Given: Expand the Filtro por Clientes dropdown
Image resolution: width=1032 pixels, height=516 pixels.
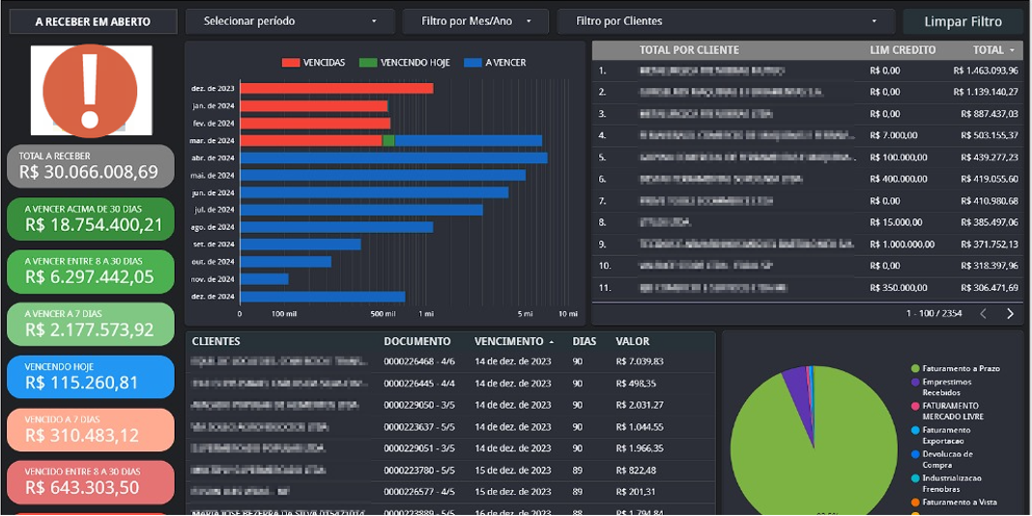Looking at the screenshot, I should point(726,21).
